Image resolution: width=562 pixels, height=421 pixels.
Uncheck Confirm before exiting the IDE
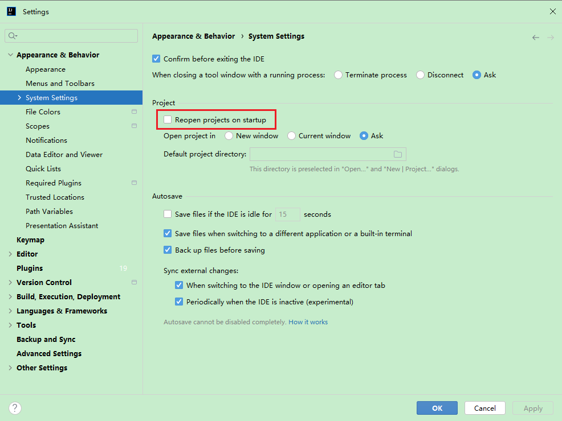tap(156, 59)
